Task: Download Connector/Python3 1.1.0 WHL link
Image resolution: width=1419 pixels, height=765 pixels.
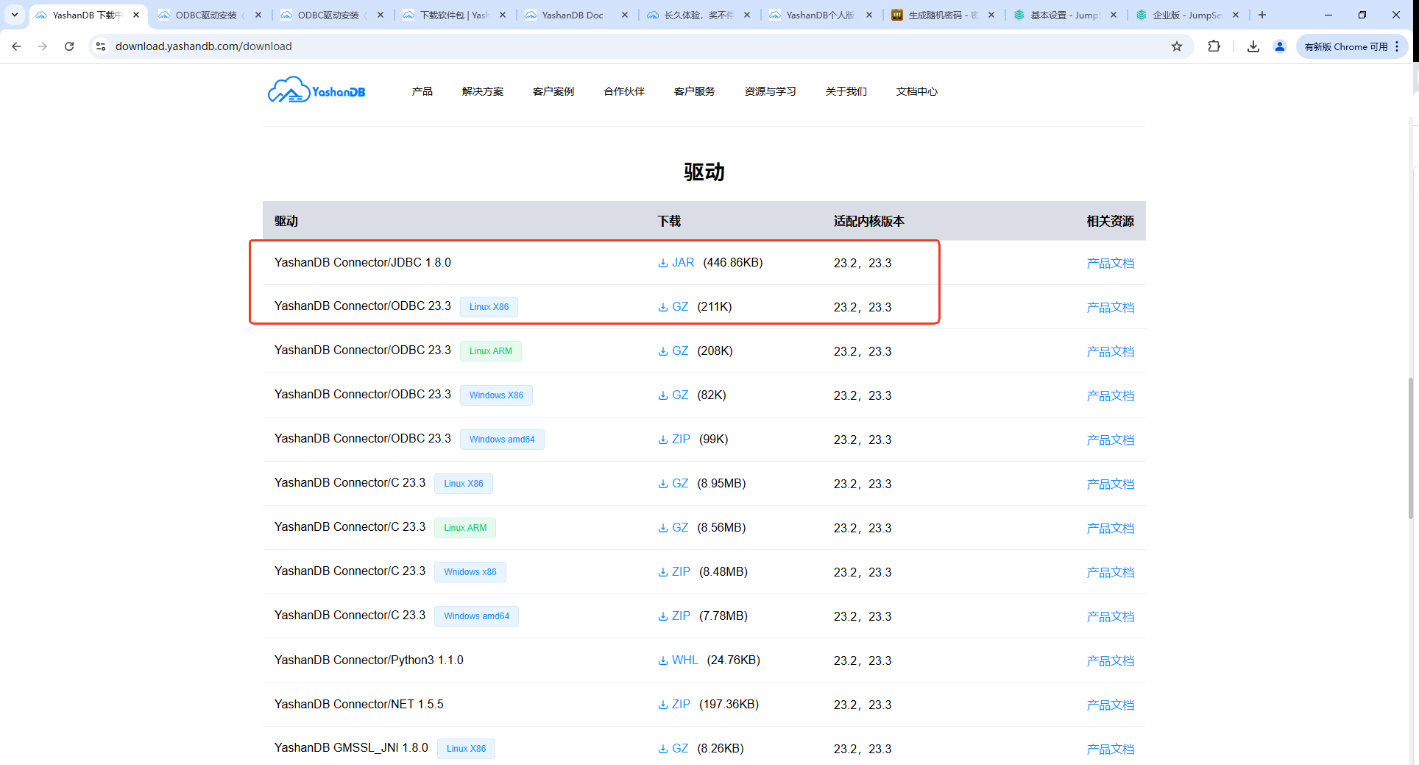Action: [x=684, y=660]
